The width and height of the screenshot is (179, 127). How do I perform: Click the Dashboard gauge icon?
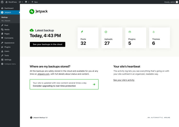click(x=2, y=8)
